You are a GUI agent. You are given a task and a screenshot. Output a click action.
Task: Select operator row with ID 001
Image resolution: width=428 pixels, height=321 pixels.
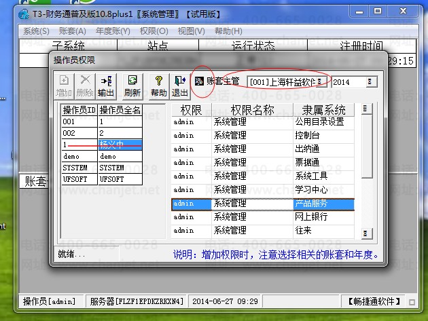pyautogui.click(x=101, y=121)
